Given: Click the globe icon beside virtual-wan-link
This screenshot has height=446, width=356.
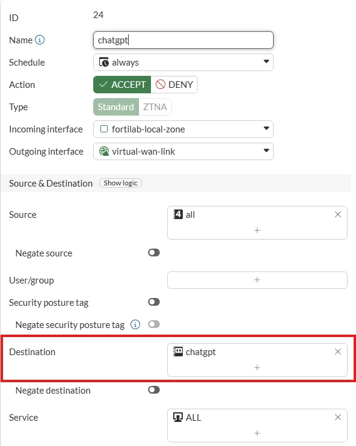Looking at the screenshot, I should click(x=104, y=151).
